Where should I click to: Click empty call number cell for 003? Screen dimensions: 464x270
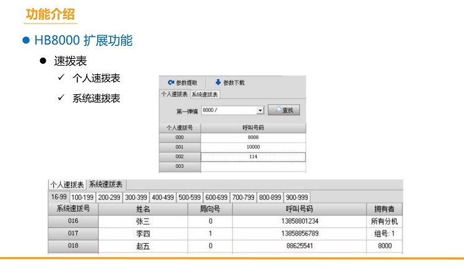coord(253,167)
